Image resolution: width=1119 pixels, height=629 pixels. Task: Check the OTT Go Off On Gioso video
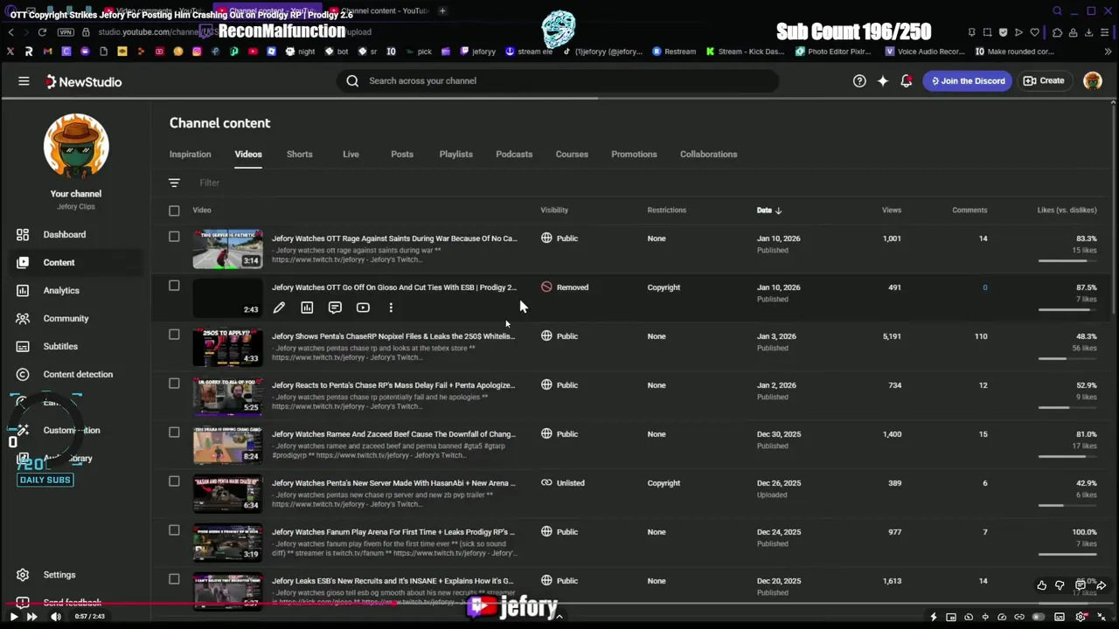pyautogui.click(x=174, y=286)
